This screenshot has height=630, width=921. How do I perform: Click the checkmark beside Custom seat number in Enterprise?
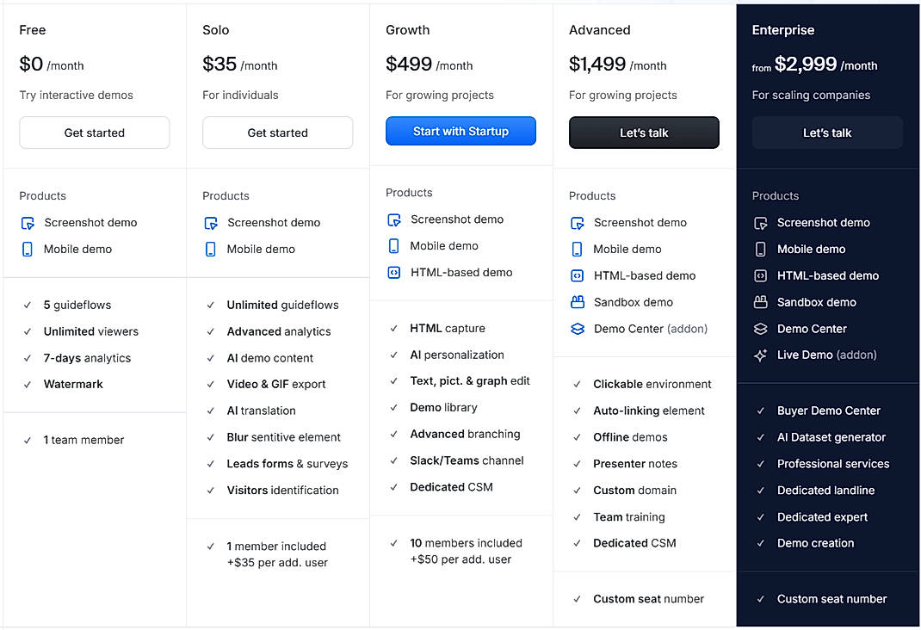tap(759, 599)
